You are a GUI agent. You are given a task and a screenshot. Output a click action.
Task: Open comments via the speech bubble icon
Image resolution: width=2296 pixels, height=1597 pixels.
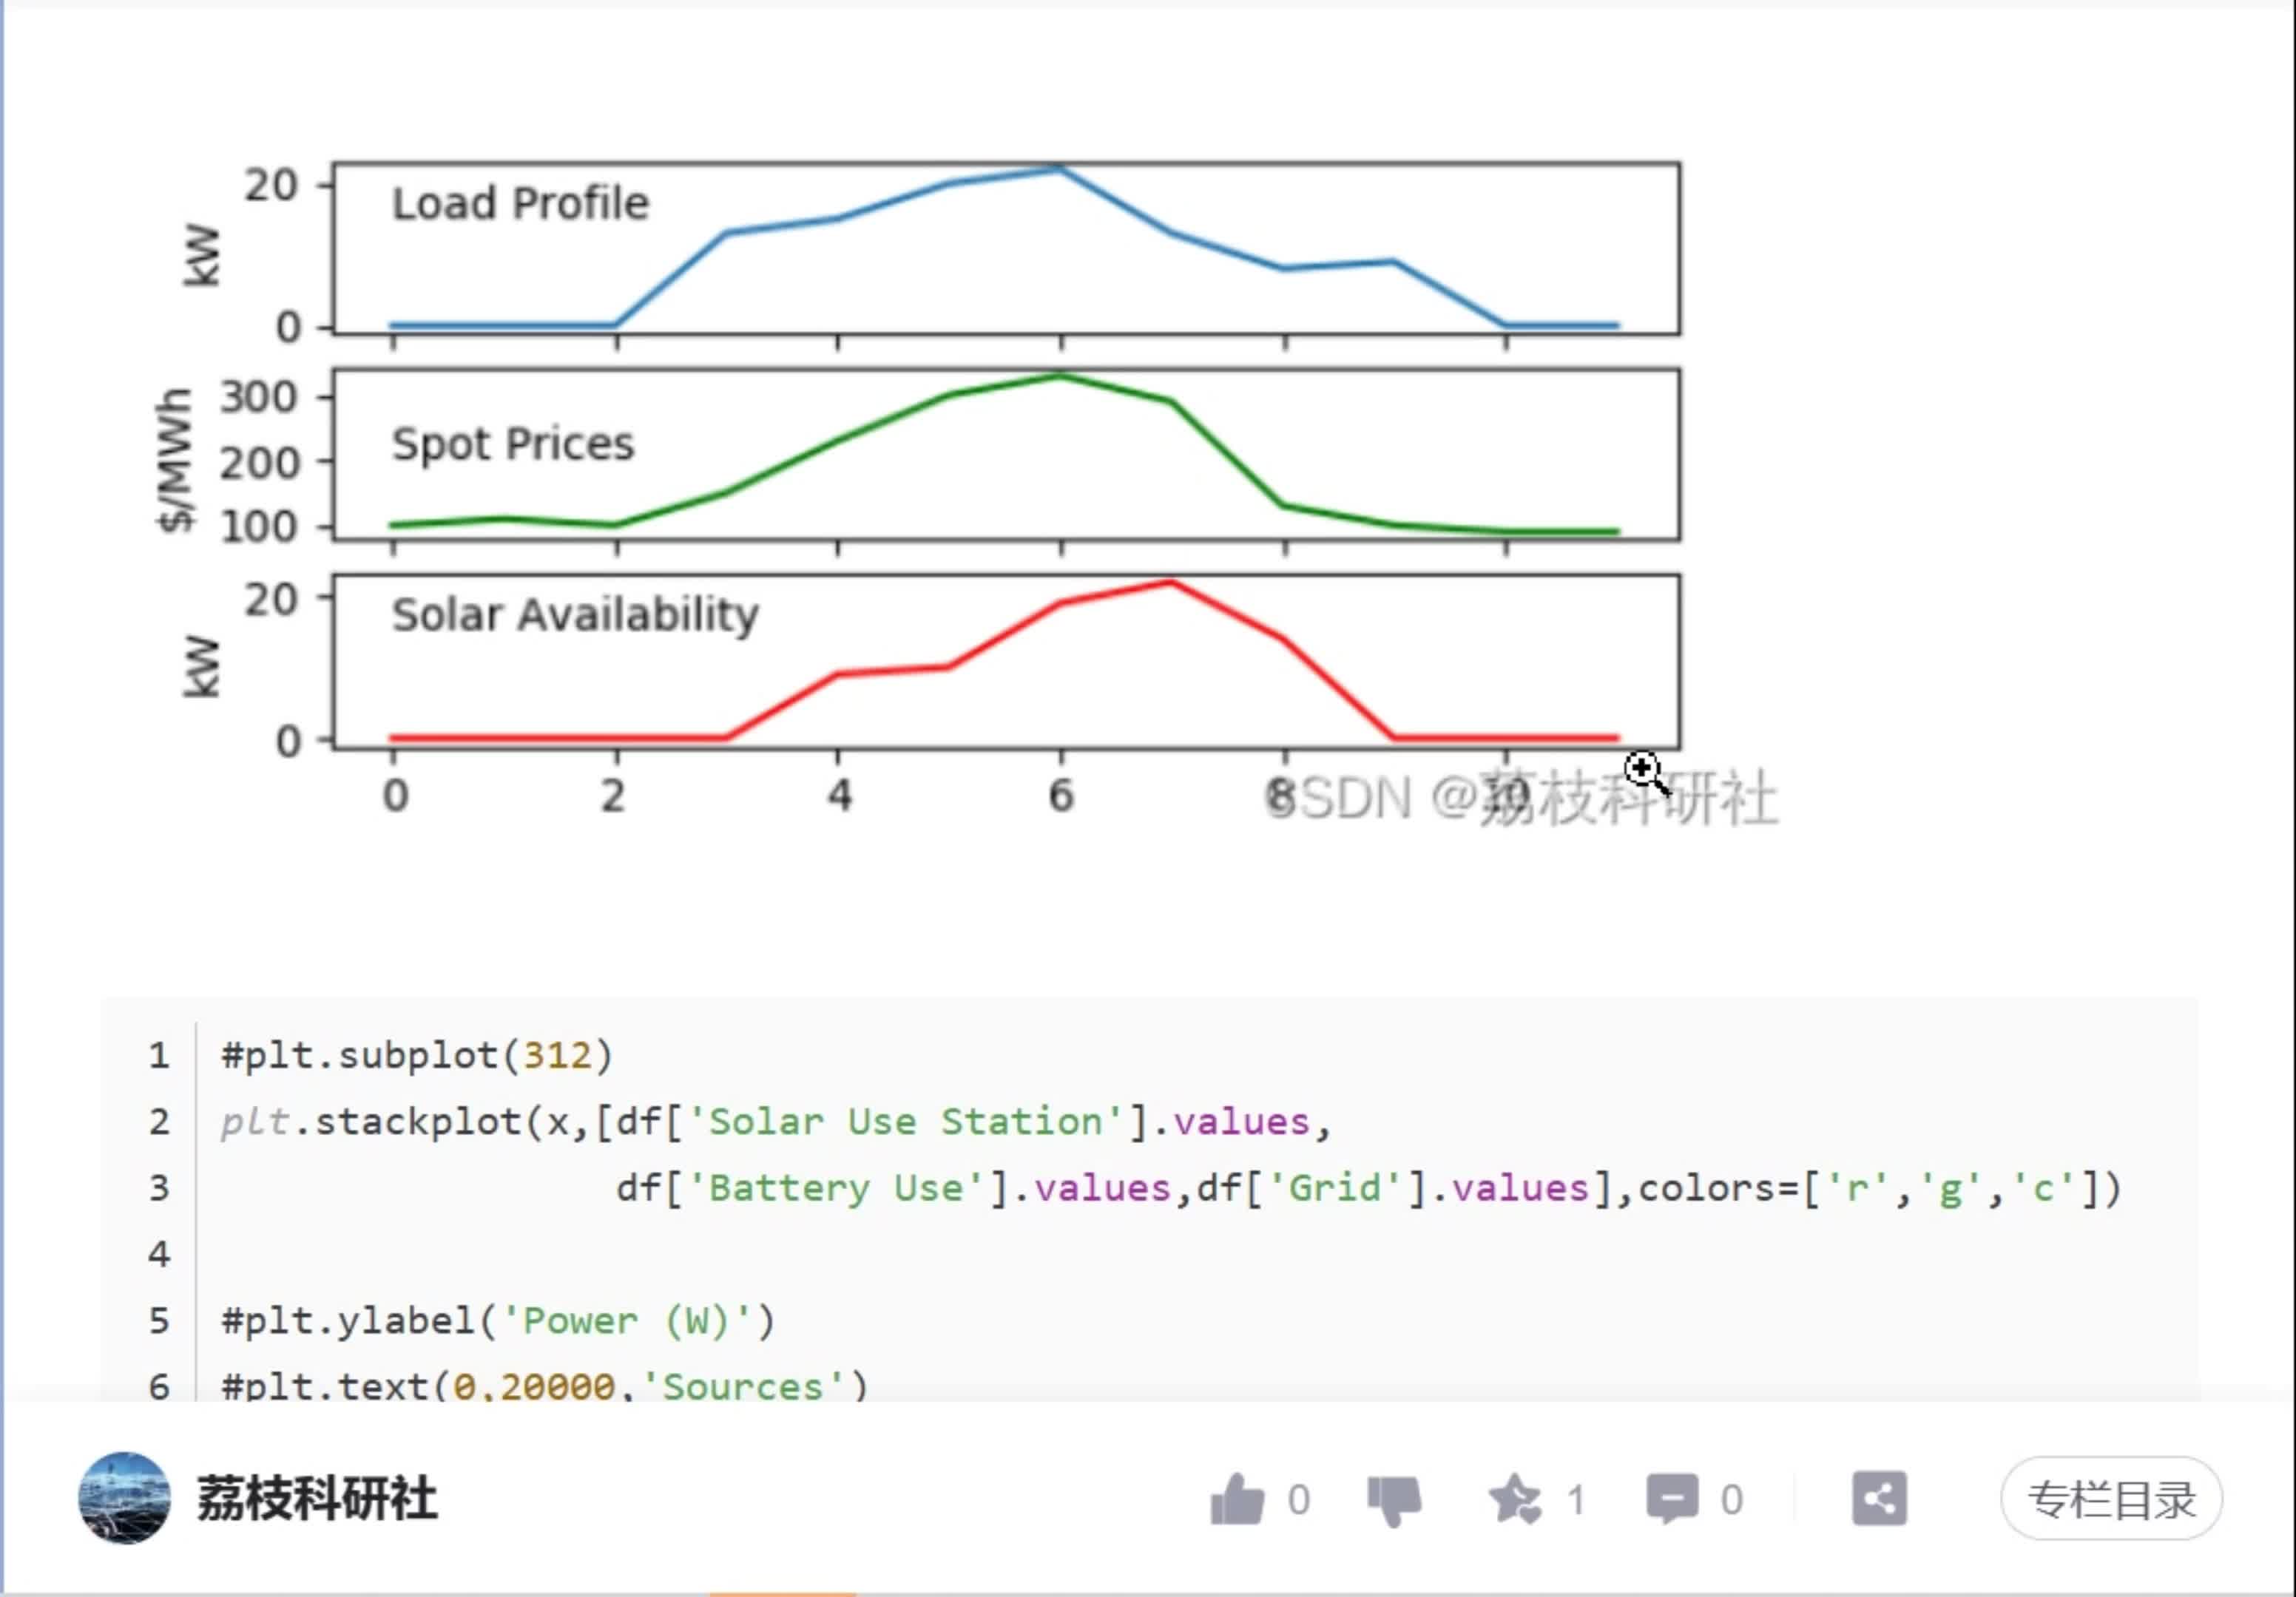point(1673,1499)
